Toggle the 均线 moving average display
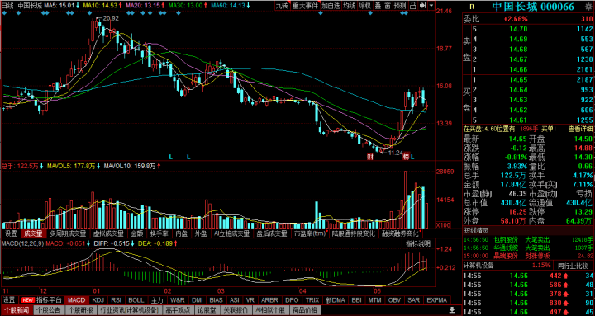Viewport: 595px width, 316px height. coord(349,5)
